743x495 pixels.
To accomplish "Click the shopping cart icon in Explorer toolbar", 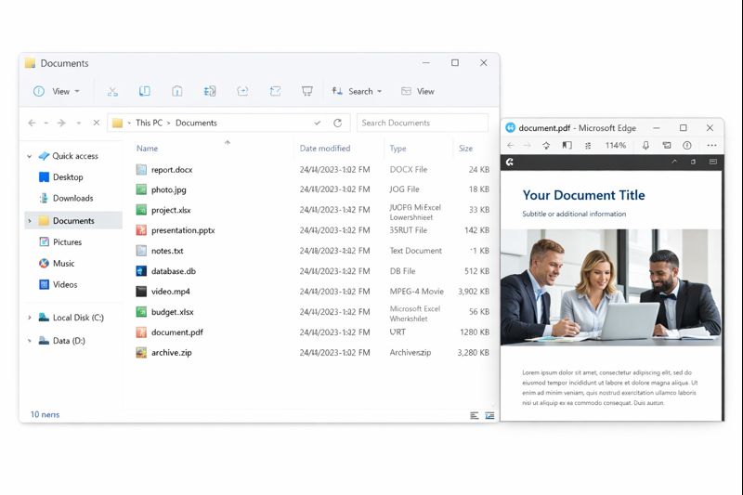I will [x=306, y=91].
